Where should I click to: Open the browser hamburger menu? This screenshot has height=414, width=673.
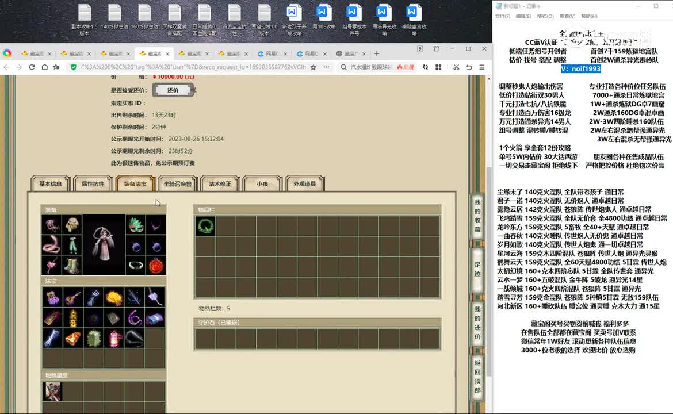[x=482, y=67]
